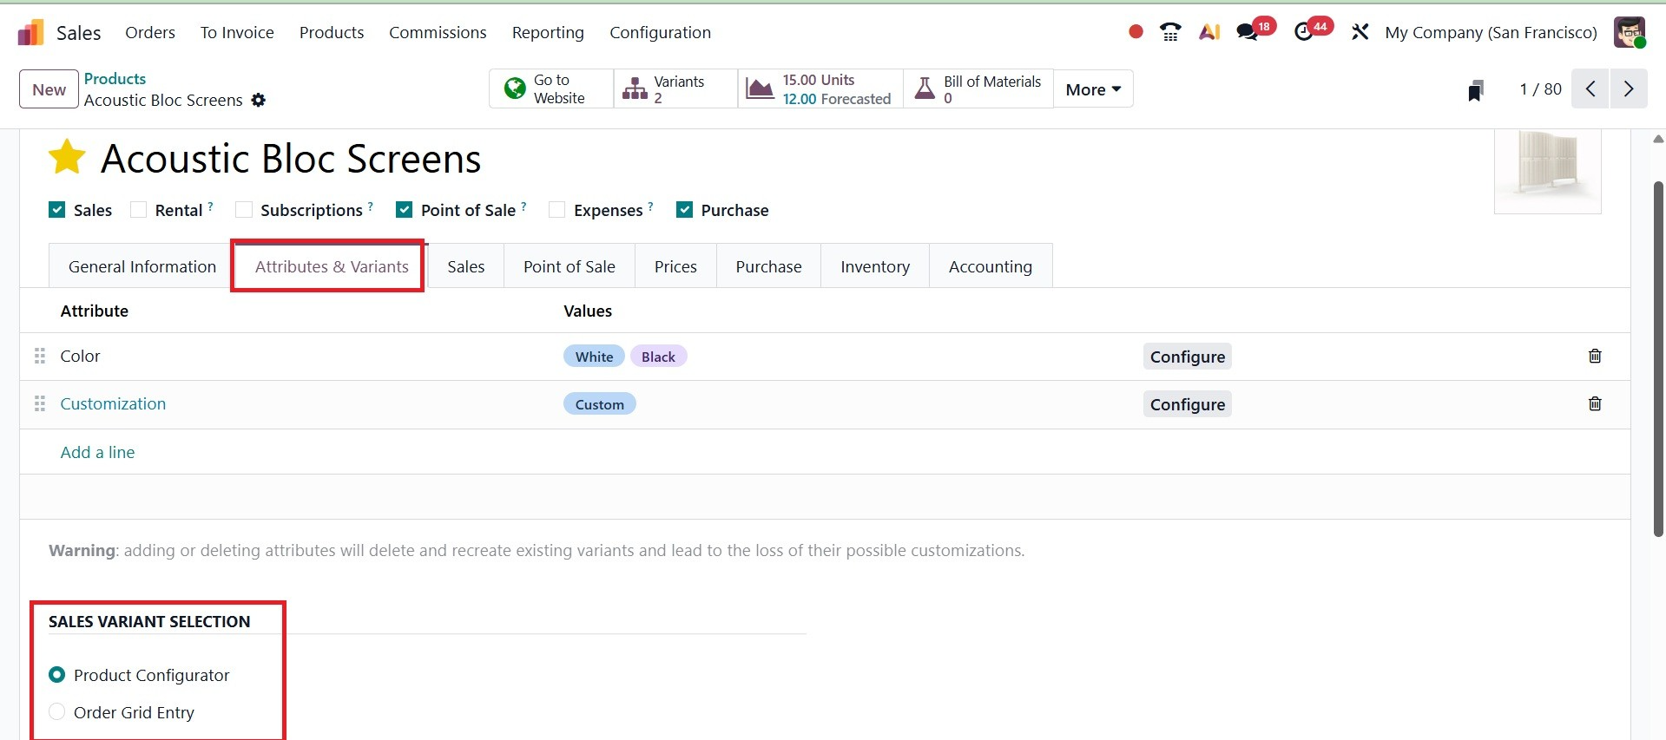1666x740 pixels.
Task: Enable the Rental checkbox
Action: click(x=138, y=210)
